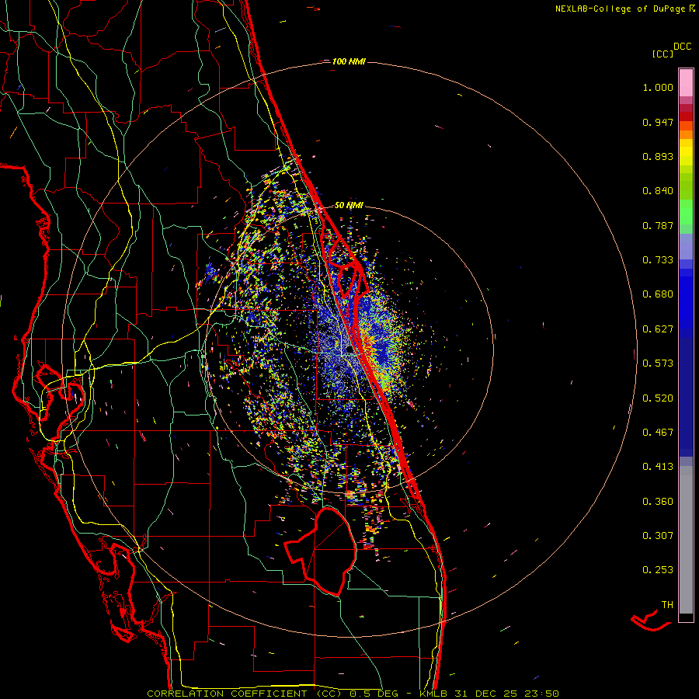Click the 0.680 scale value
The width and height of the screenshot is (699, 699).
(x=658, y=294)
